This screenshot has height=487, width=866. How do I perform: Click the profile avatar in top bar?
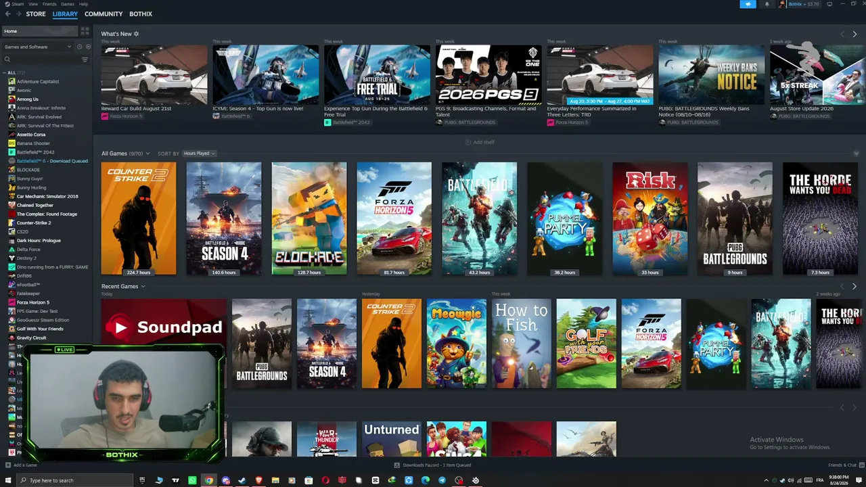783,4
